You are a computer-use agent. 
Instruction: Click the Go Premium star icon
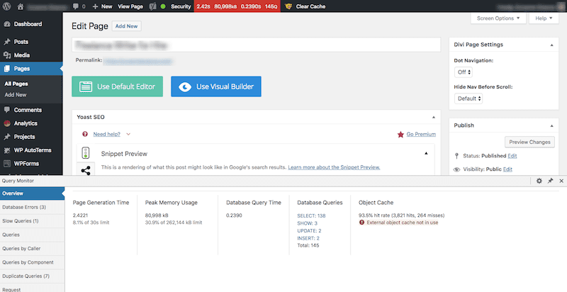[400, 135]
